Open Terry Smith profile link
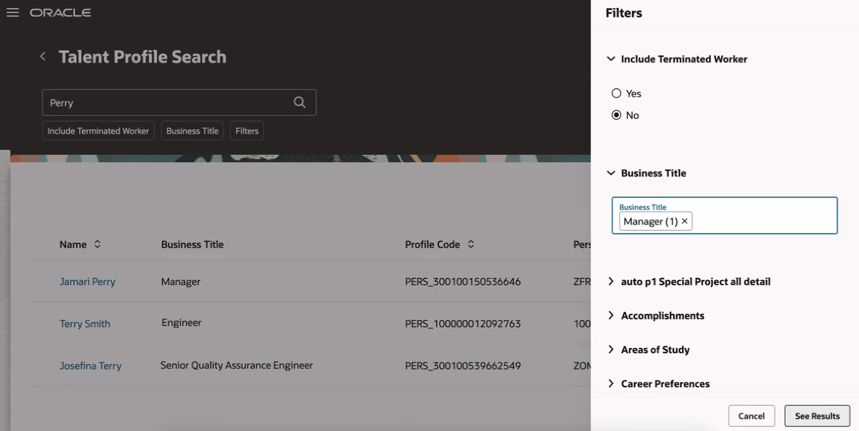This screenshot has width=859, height=431. click(x=85, y=324)
